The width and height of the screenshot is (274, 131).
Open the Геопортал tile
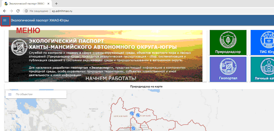(x=228, y=69)
